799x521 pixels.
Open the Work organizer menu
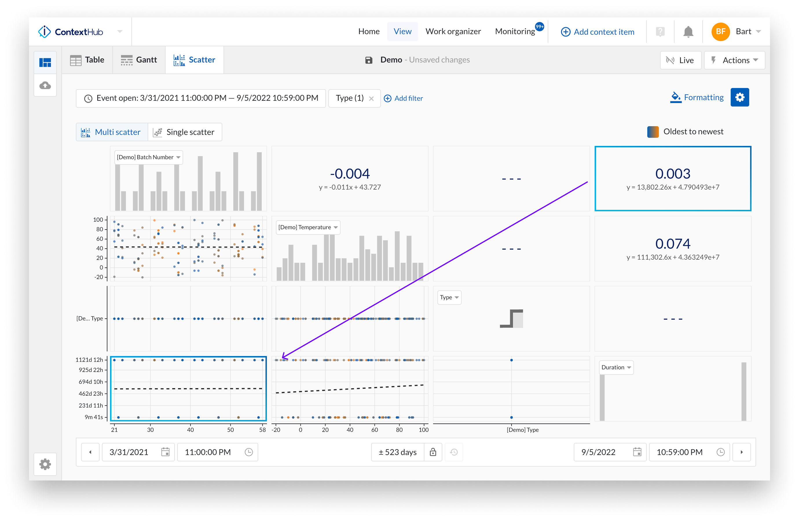pos(453,31)
